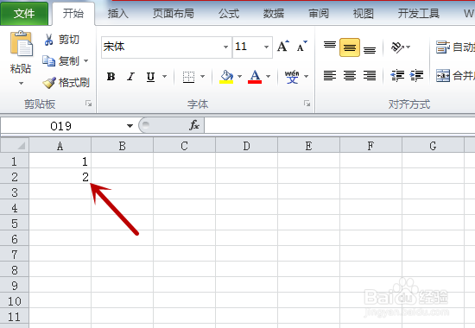The image size is (475, 328).
Task: Toggle underline formatting
Action: [150, 76]
